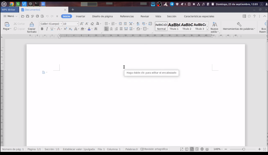Open the Diseño de página tab

102,16
